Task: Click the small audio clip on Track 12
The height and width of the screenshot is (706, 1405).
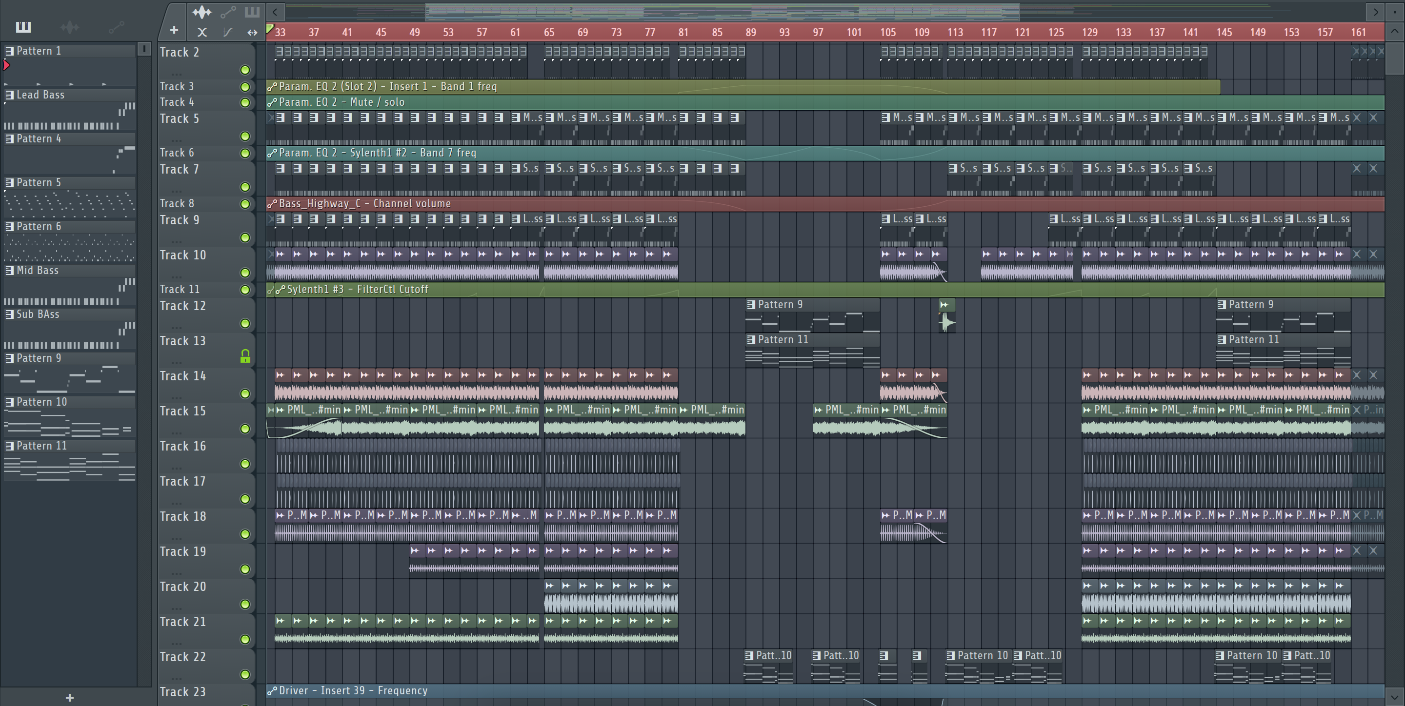Action: tap(946, 315)
